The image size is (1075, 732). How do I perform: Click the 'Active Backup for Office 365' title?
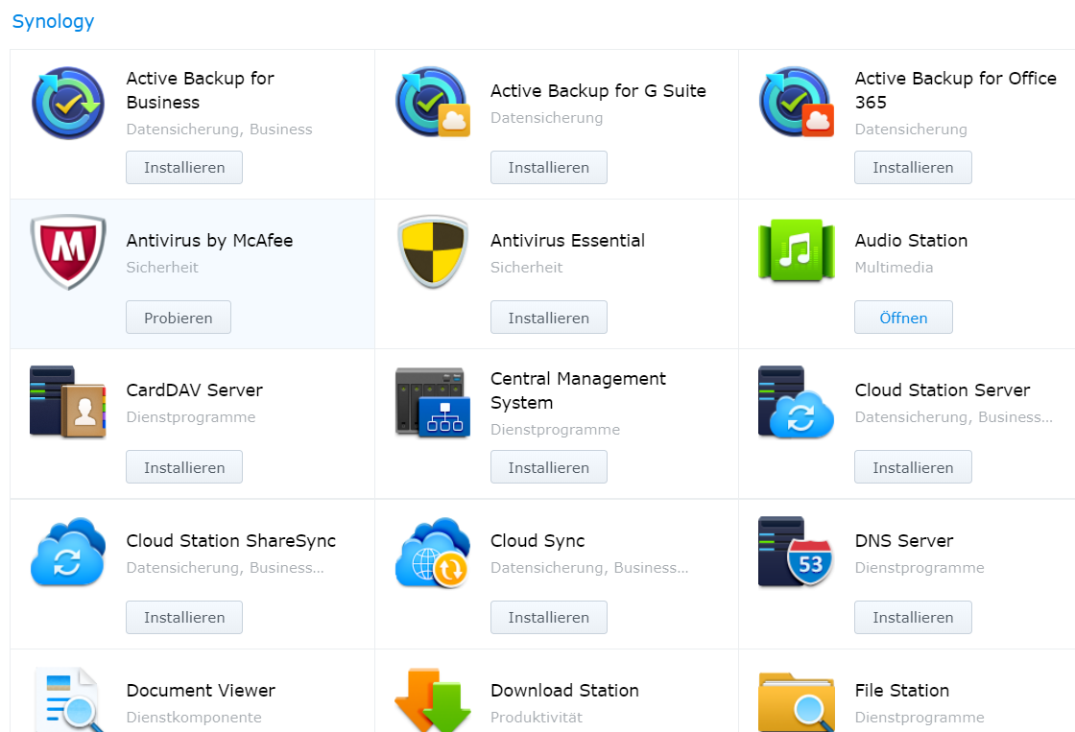(x=955, y=90)
